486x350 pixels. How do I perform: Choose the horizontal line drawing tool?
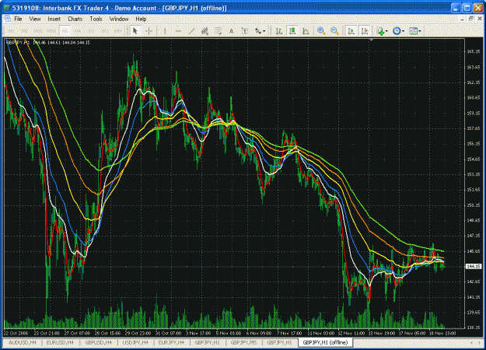(178, 31)
